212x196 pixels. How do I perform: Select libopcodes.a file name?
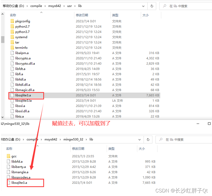pos(21,177)
